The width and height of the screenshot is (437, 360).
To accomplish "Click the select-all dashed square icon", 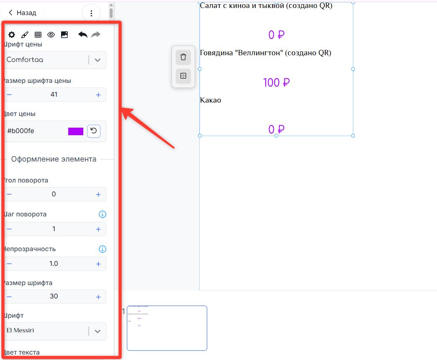I will pos(183,76).
